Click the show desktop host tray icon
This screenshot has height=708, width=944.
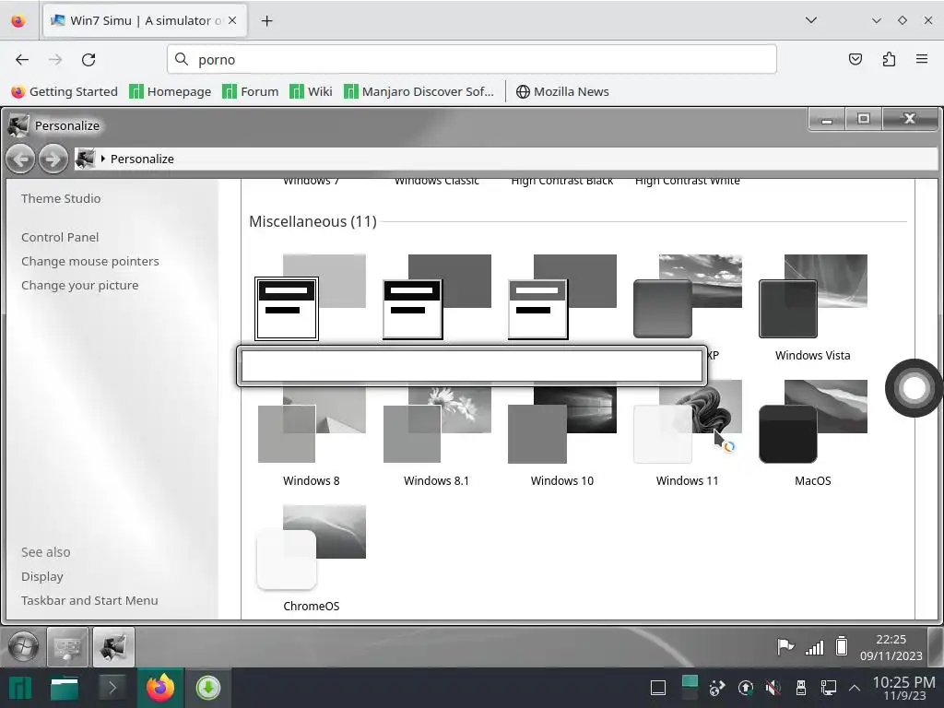[x=658, y=688]
